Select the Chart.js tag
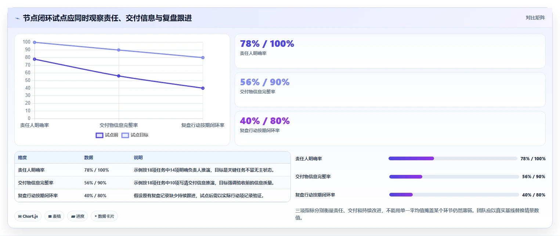 click(x=28, y=216)
